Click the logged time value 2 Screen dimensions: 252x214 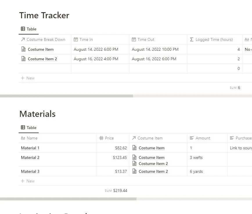pos(239,59)
